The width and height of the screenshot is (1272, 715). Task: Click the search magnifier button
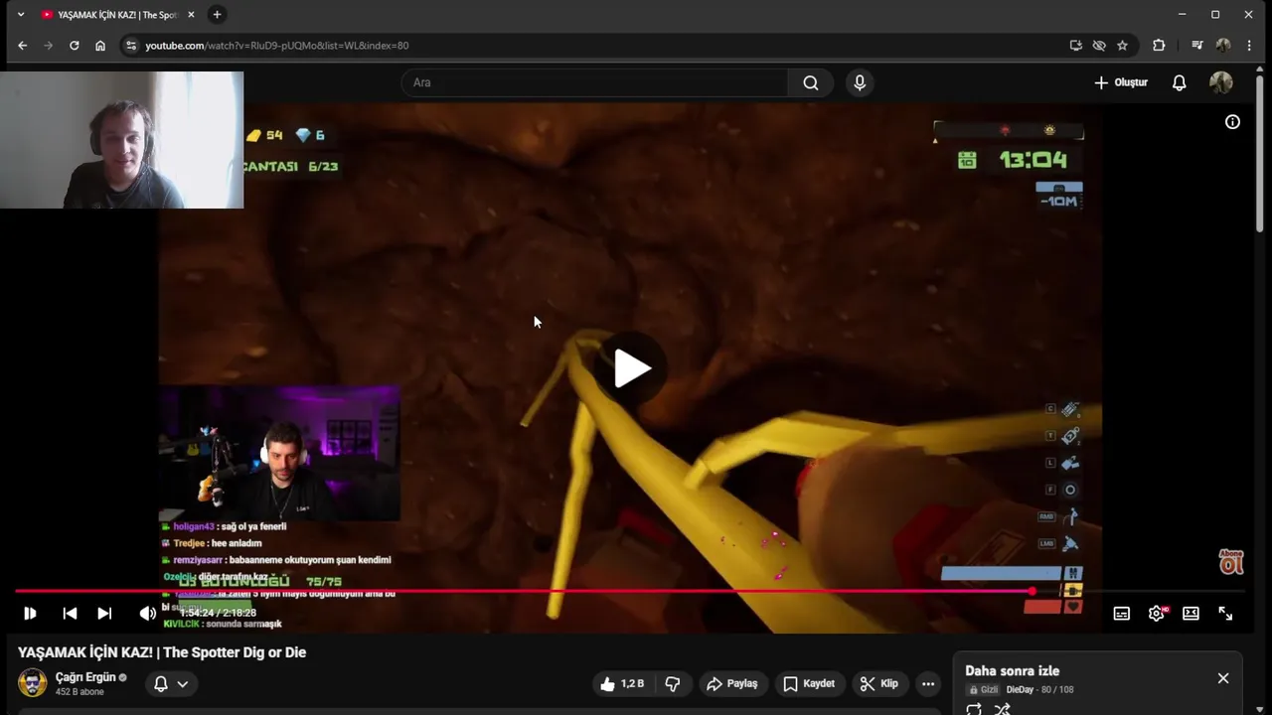[x=811, y=82]
